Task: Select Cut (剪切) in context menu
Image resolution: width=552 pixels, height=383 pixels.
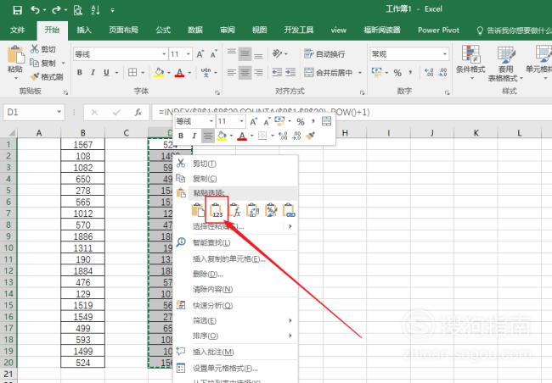Action: point(236,164)
